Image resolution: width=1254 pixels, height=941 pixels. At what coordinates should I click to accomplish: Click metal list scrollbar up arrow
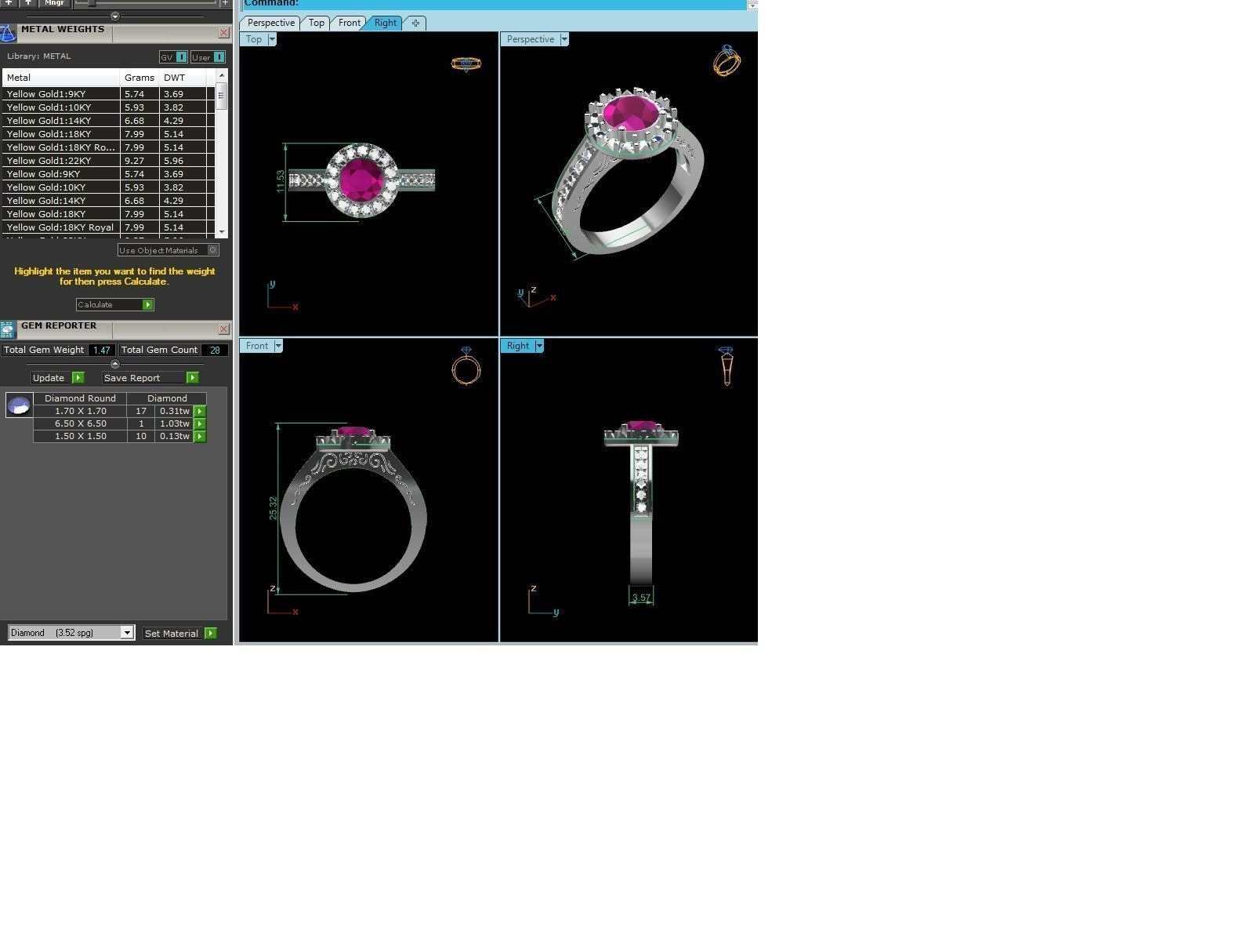pos(222,75)
